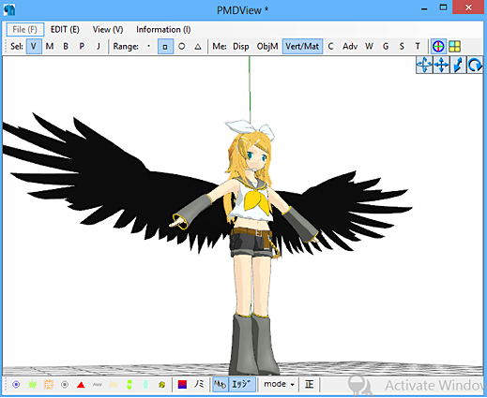Click the G toolbar button

(x=386, y=47)
